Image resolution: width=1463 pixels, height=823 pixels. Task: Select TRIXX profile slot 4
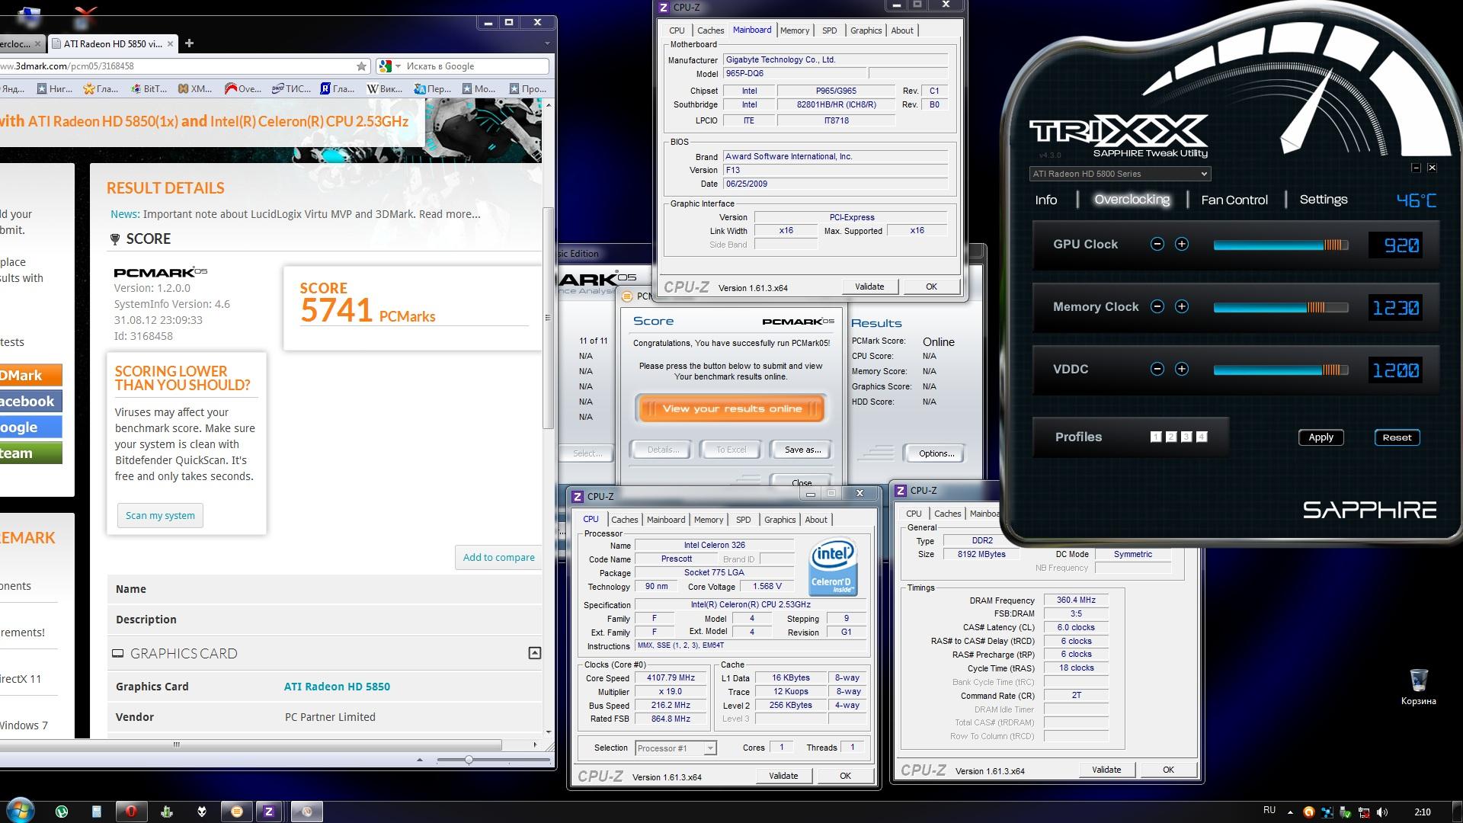coord(1202,437)
